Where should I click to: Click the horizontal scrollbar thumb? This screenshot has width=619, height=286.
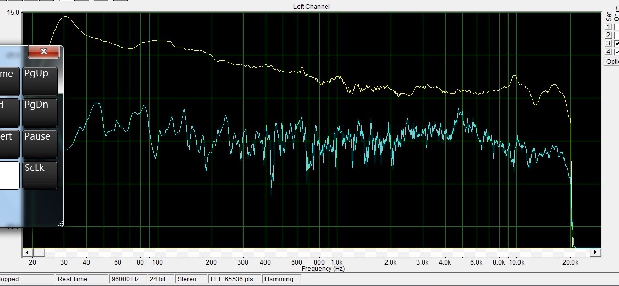[38, 253]
